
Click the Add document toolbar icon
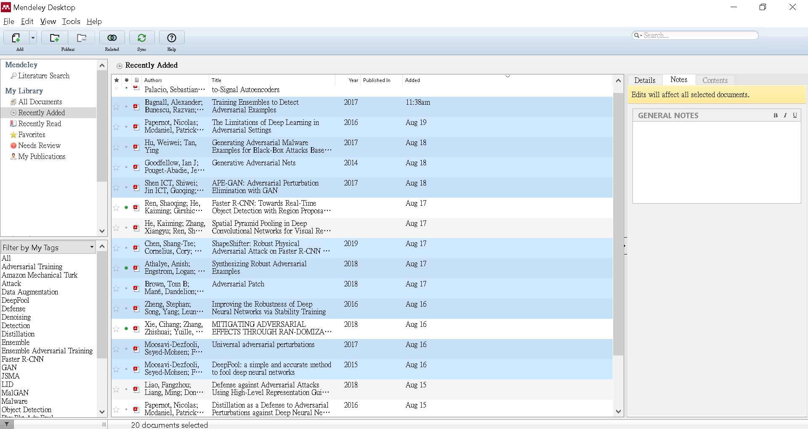click(x=16, y=38)
